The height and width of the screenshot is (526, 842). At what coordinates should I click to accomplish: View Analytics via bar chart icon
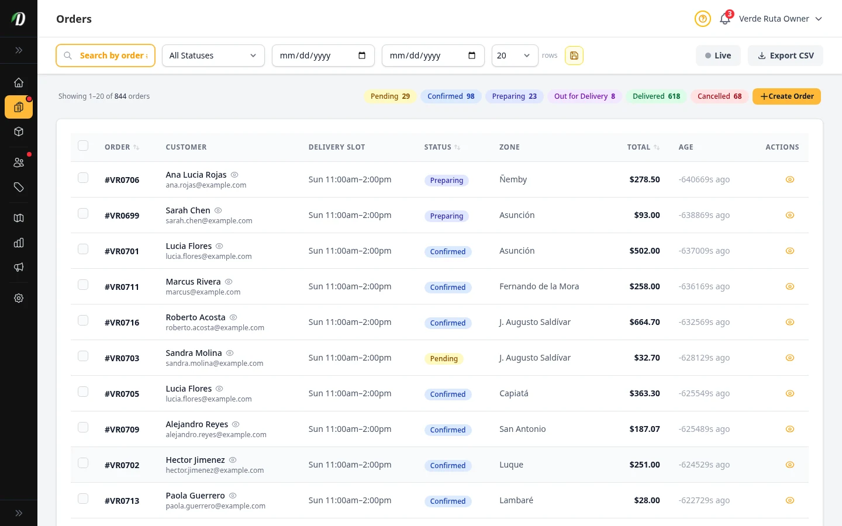(x=19, y=243)
